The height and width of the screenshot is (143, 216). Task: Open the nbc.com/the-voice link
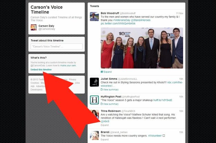175,82
